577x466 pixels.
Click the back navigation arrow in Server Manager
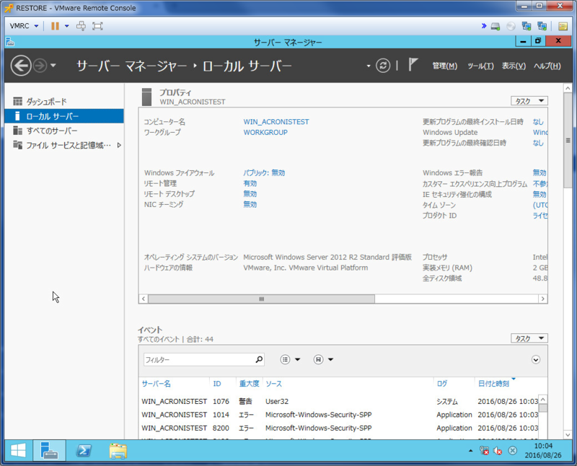[x=21, y=66]
